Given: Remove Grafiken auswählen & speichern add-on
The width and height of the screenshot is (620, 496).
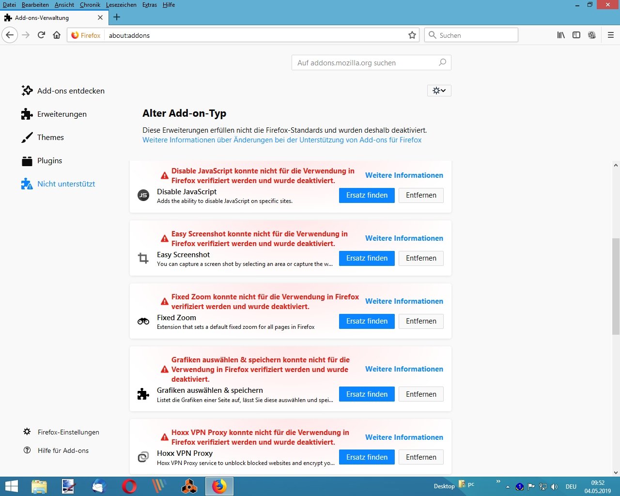Looking at the screenshot, I should (x=421, y=394).
